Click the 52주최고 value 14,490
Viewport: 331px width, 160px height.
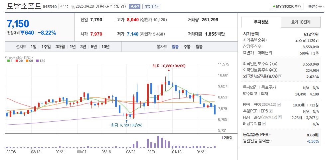(x=301, y=94)
